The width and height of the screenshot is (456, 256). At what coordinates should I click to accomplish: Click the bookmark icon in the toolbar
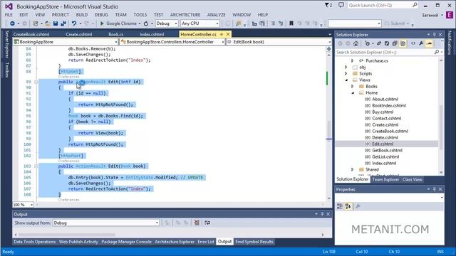291,23
